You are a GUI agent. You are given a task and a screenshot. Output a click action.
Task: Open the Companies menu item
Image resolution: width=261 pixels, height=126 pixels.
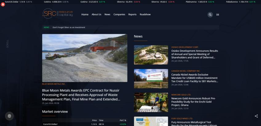coord(119,14)
